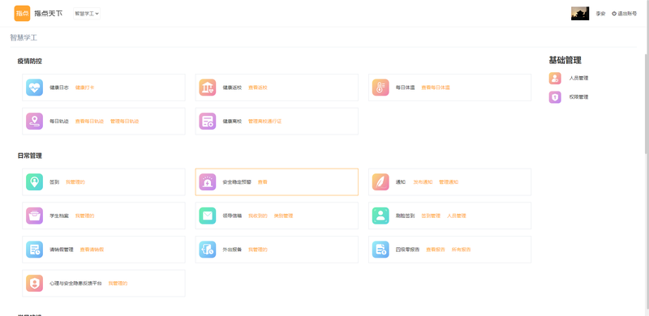
Task: Click the 四级零报告 label text
Action: 408,250
